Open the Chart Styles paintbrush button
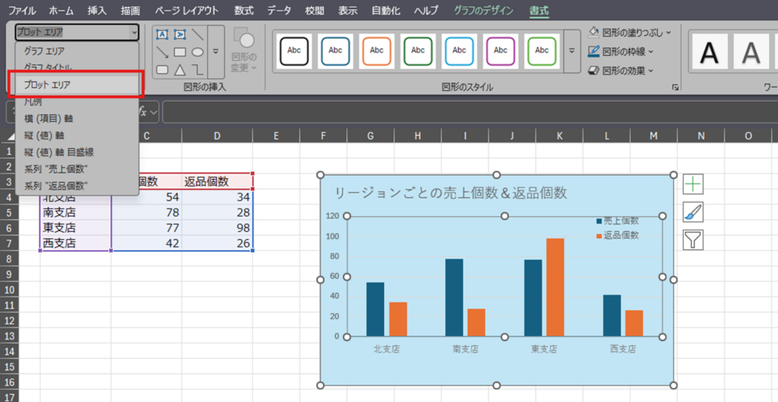 point(693,212)
